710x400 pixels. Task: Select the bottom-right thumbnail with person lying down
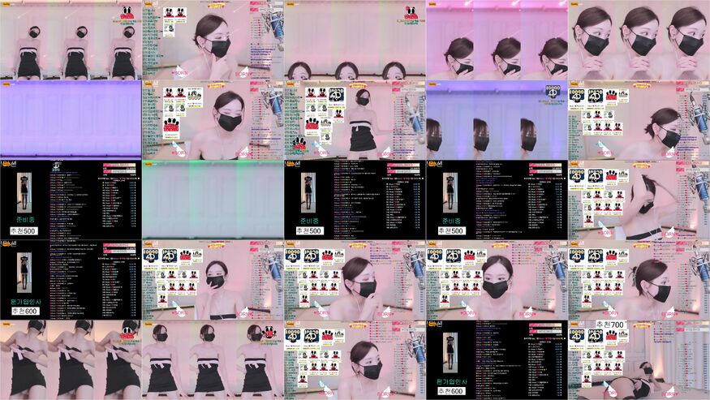[x=639, y=359]
